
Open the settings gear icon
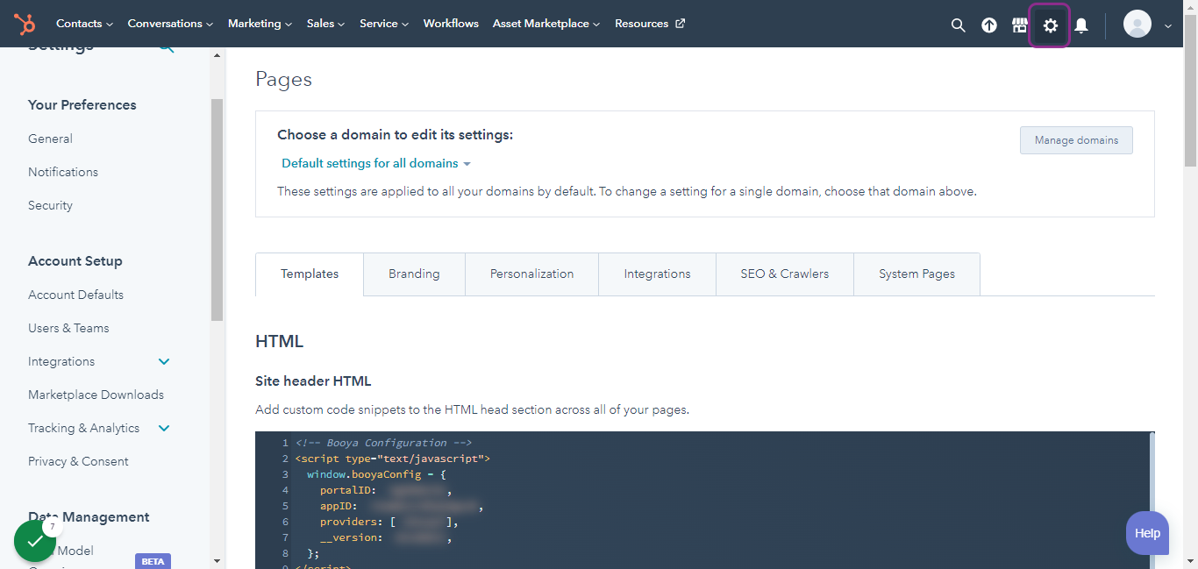[1051, 25]
